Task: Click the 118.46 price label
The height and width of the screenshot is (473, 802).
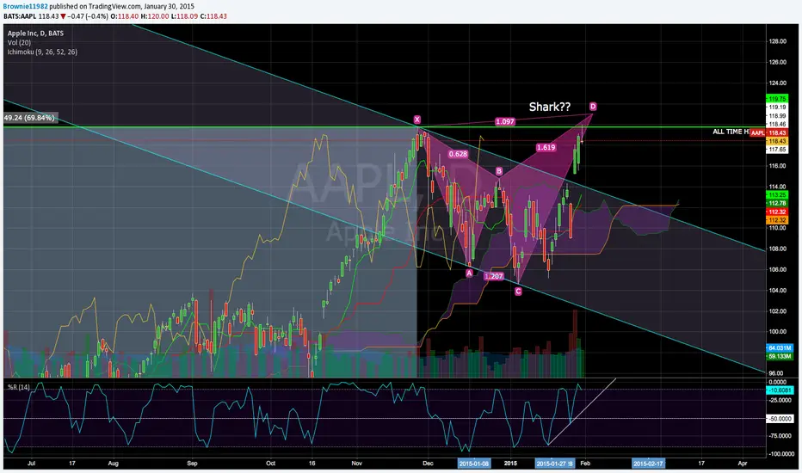Action: point(777,124)
